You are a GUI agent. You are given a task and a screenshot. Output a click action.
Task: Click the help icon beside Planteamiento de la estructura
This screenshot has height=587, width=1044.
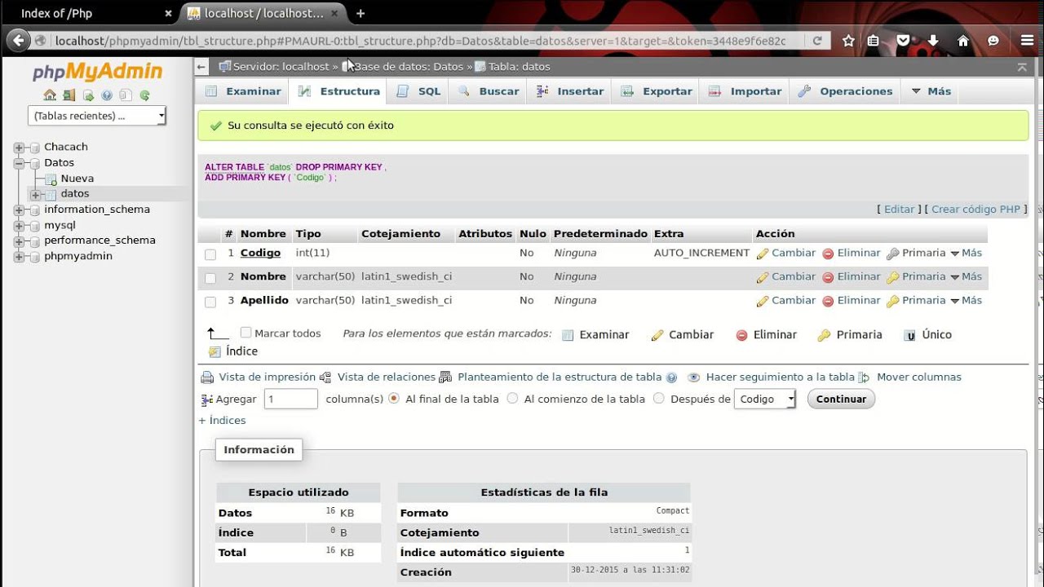(x=671, y=377)
